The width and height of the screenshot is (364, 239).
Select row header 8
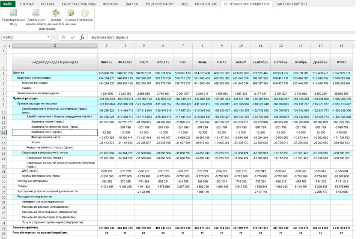tap(4, 98)
